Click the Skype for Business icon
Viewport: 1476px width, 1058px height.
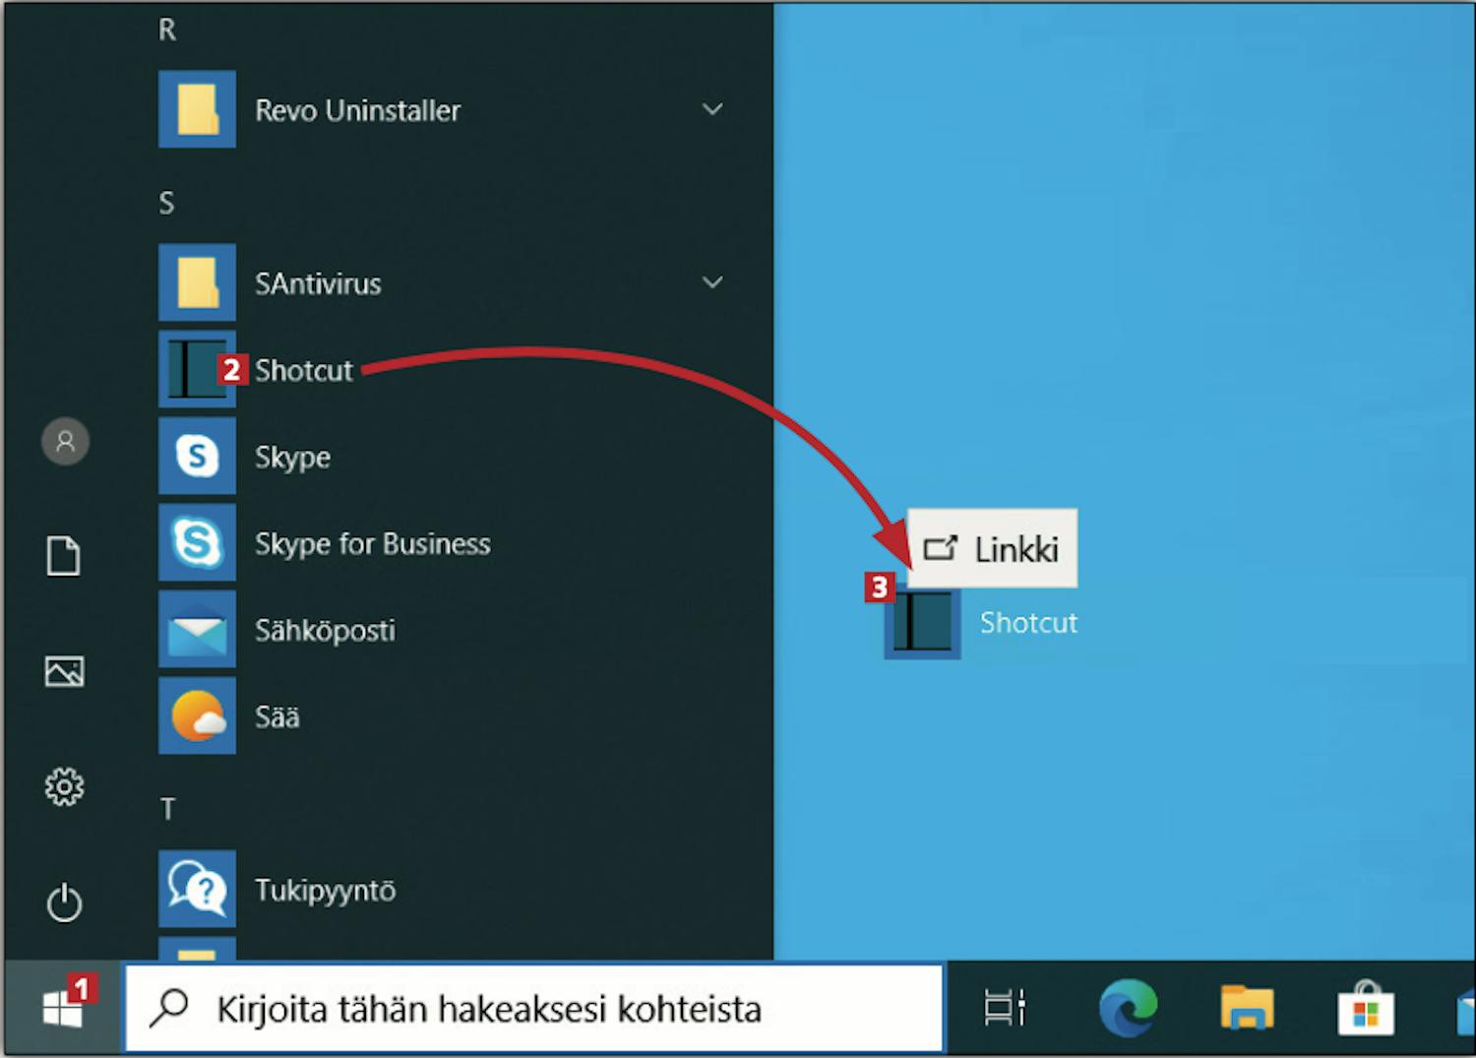point(197,542)
